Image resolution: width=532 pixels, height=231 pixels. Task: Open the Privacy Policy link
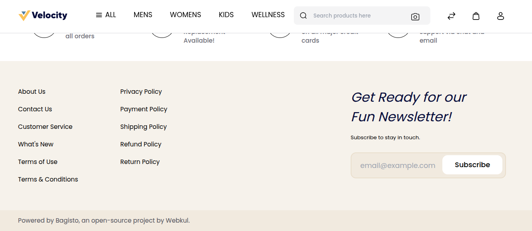[141, 92]
